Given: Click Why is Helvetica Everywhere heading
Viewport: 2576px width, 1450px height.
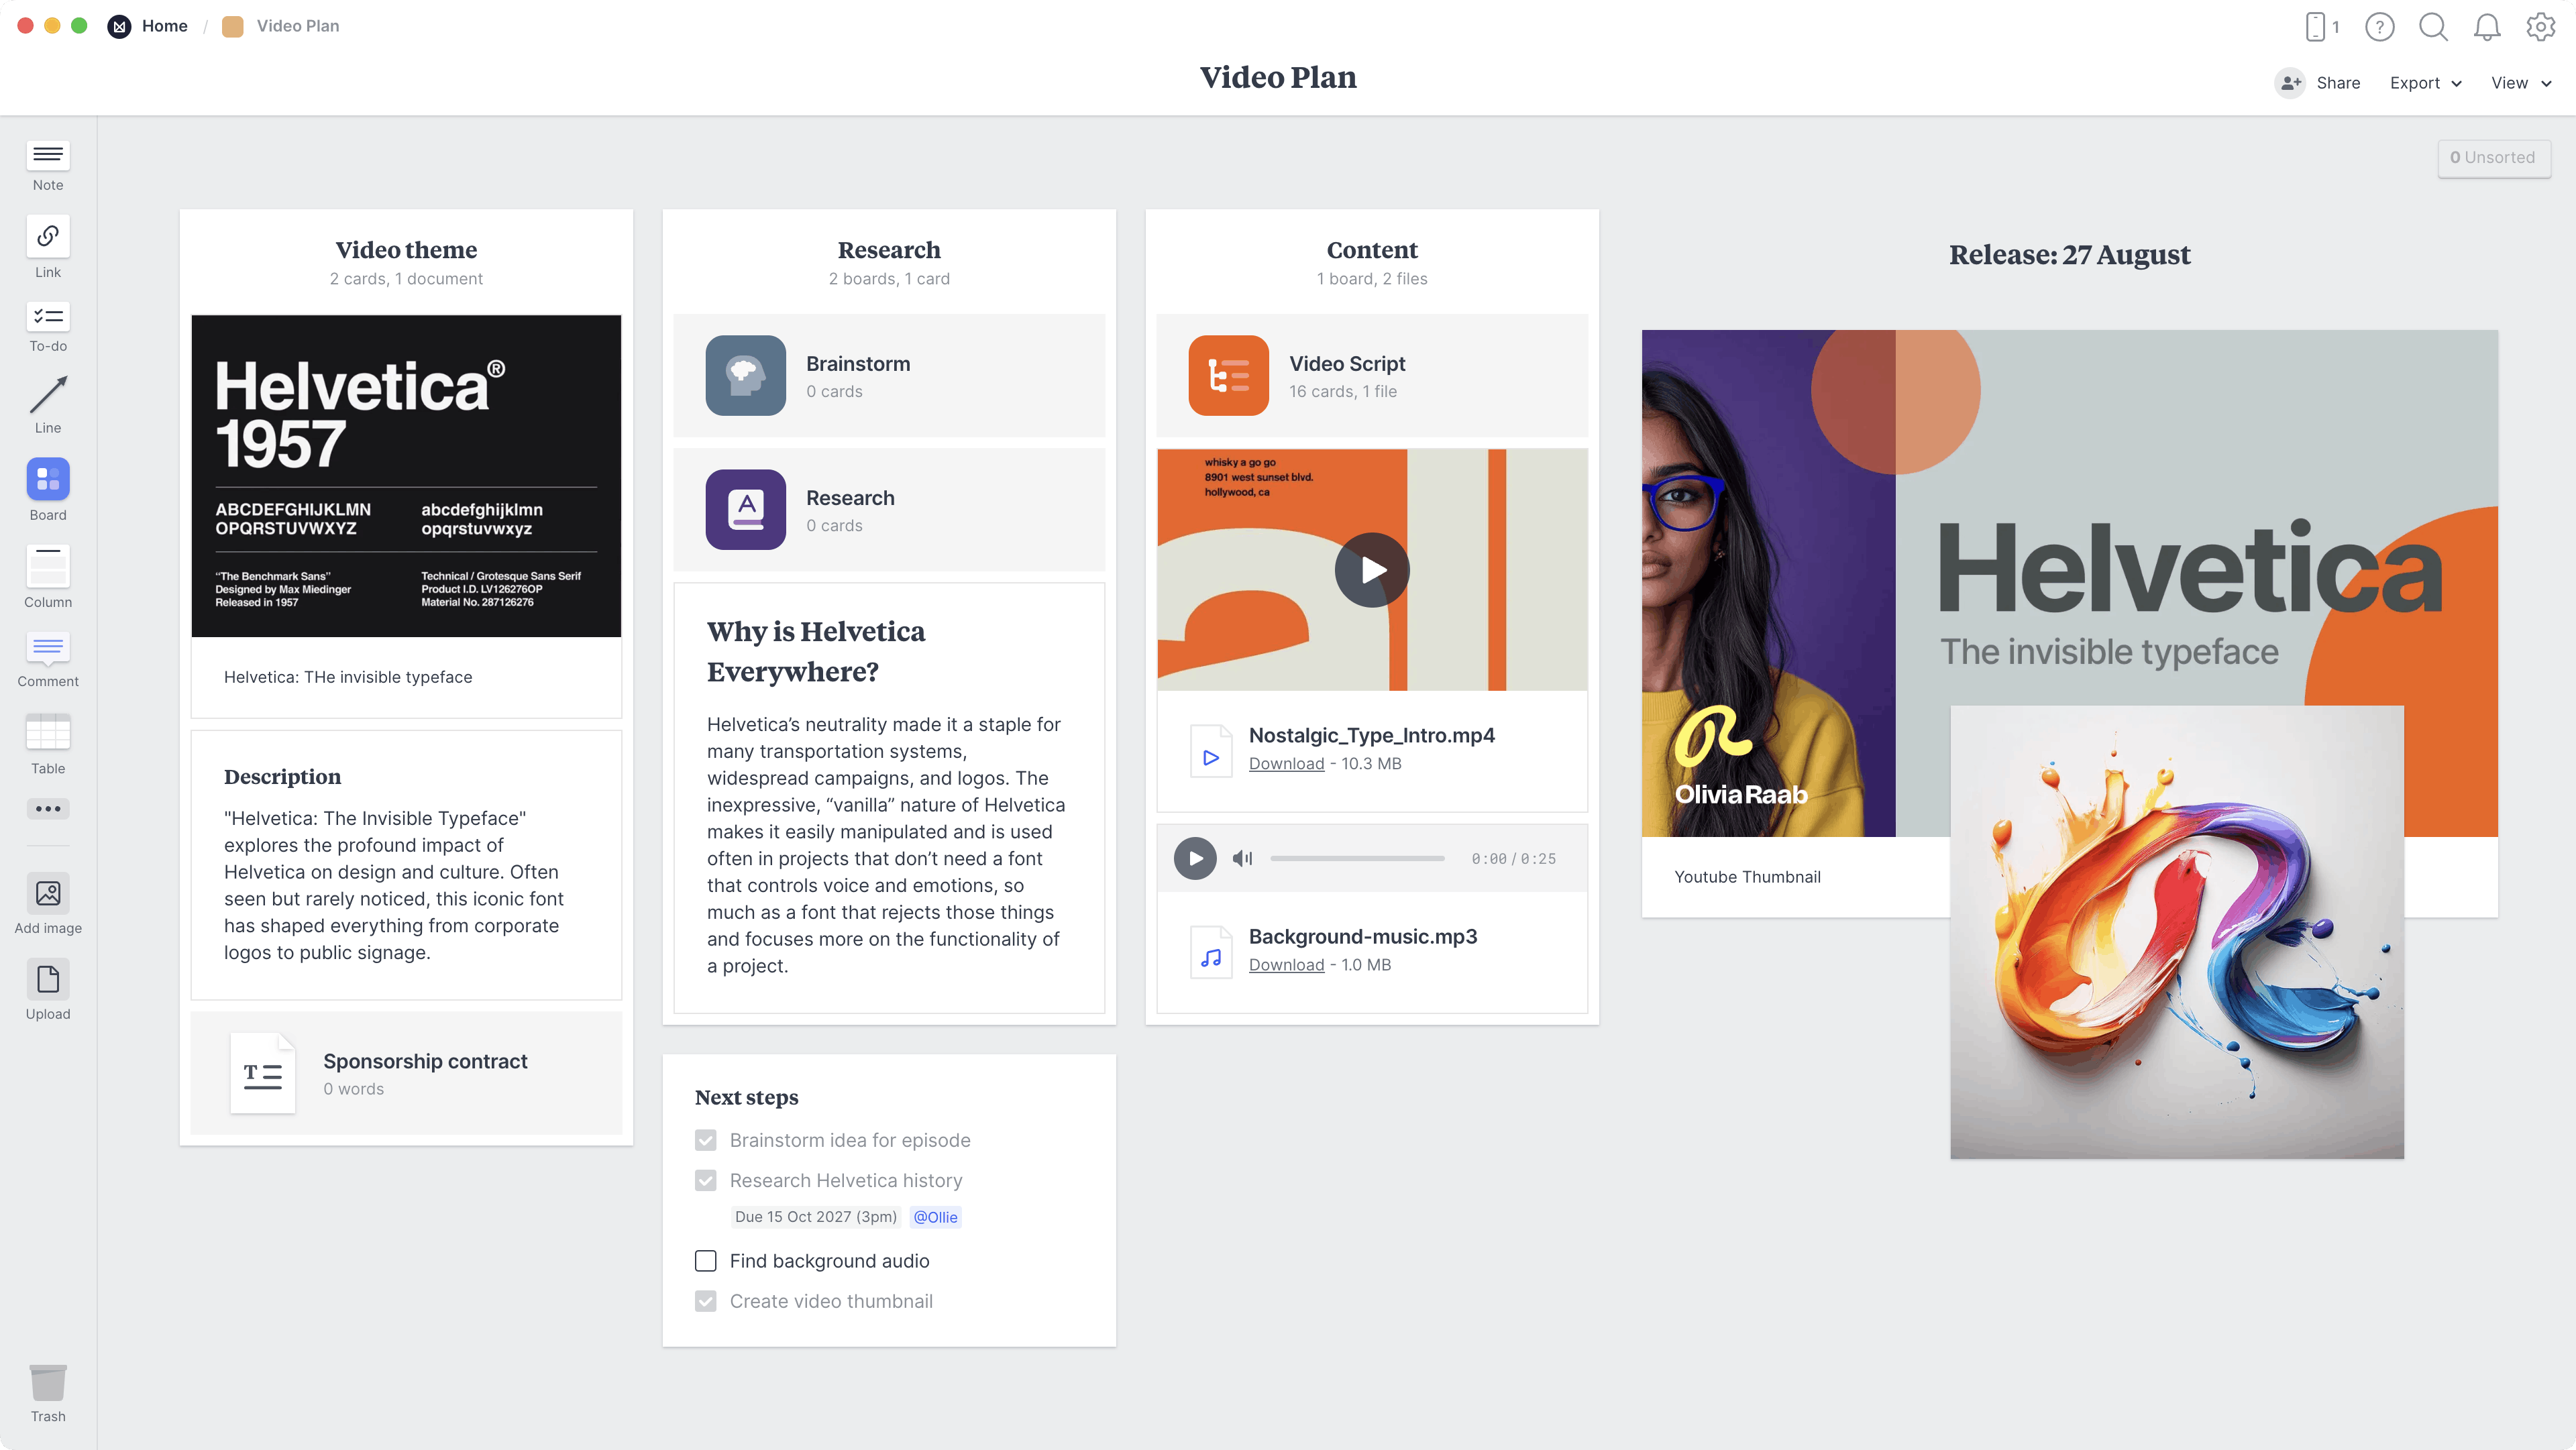Looking at the screenshot, I should point(816,651).
